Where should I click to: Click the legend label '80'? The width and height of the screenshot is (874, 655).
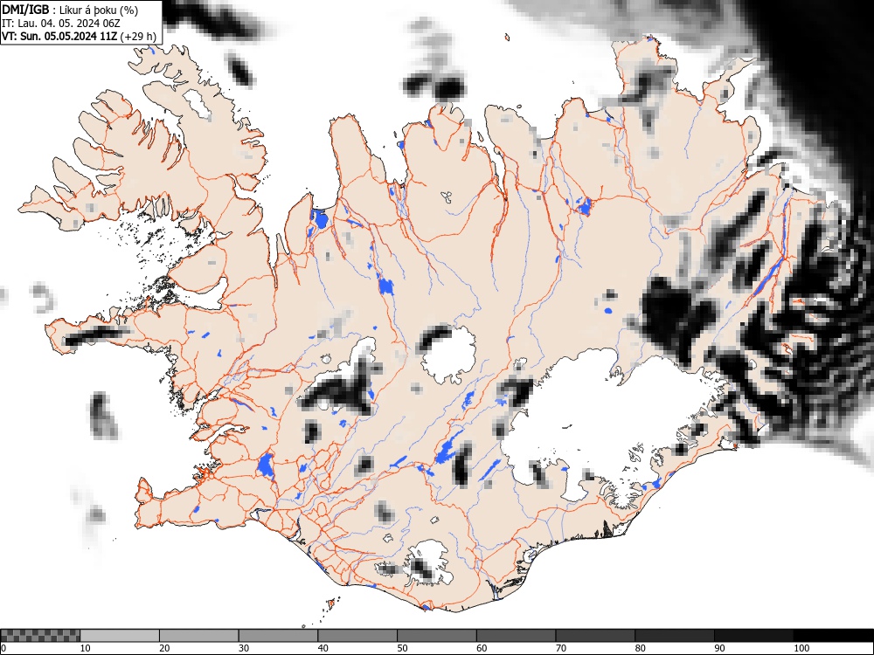(x=640, y=648)
